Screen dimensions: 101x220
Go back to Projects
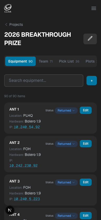tap(14, 25)
